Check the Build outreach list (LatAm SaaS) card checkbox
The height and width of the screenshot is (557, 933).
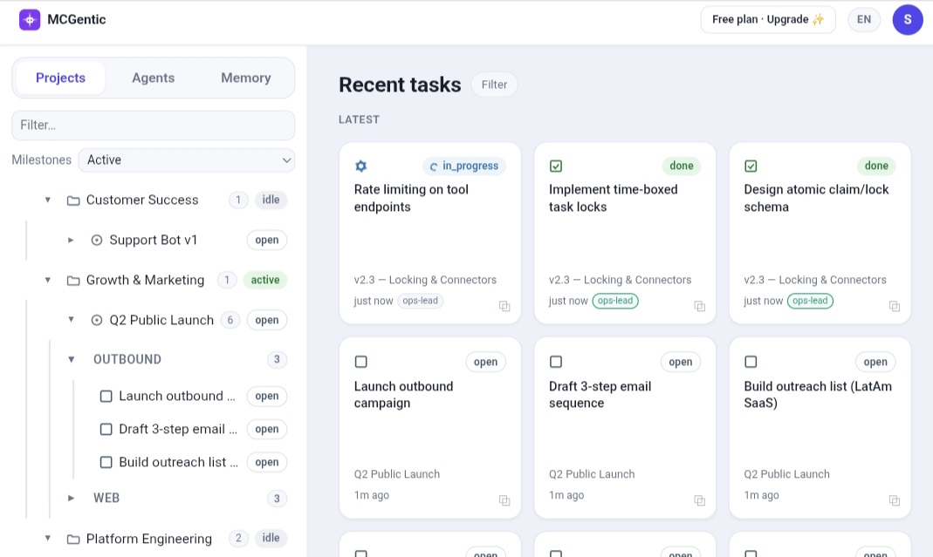[x=751, y=362]
